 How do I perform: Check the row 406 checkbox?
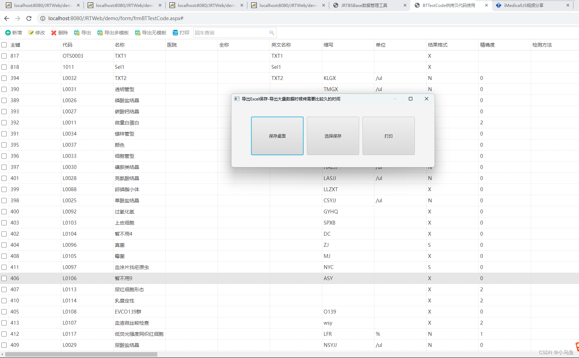(x=4, y=278)
